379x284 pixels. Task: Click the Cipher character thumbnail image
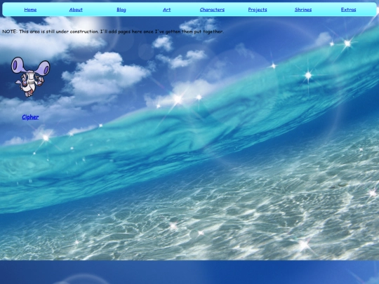[30, 77]
